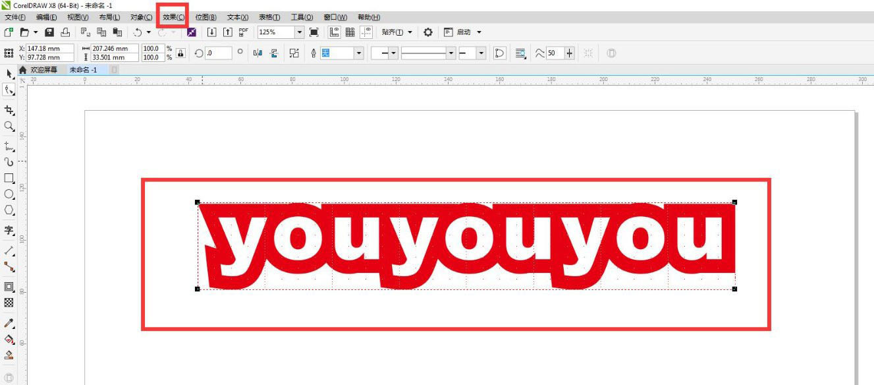Open the 125% zoom level dropdown

pyautogui.click(x=300, y=32)
